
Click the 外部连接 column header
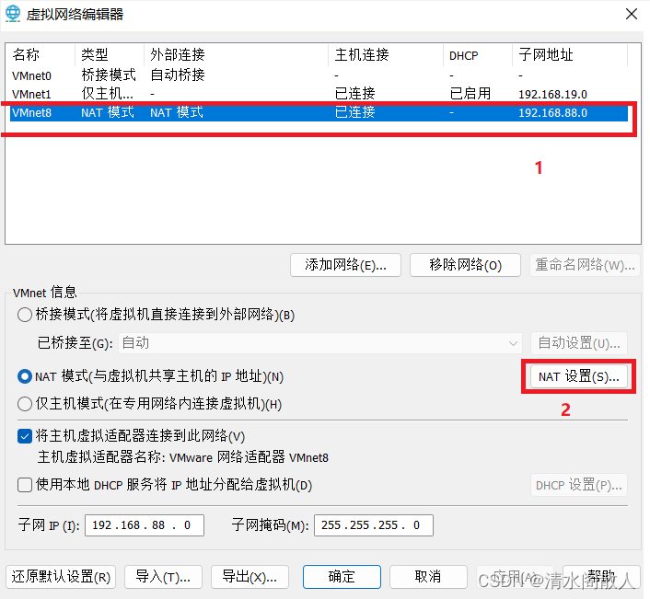237,54
